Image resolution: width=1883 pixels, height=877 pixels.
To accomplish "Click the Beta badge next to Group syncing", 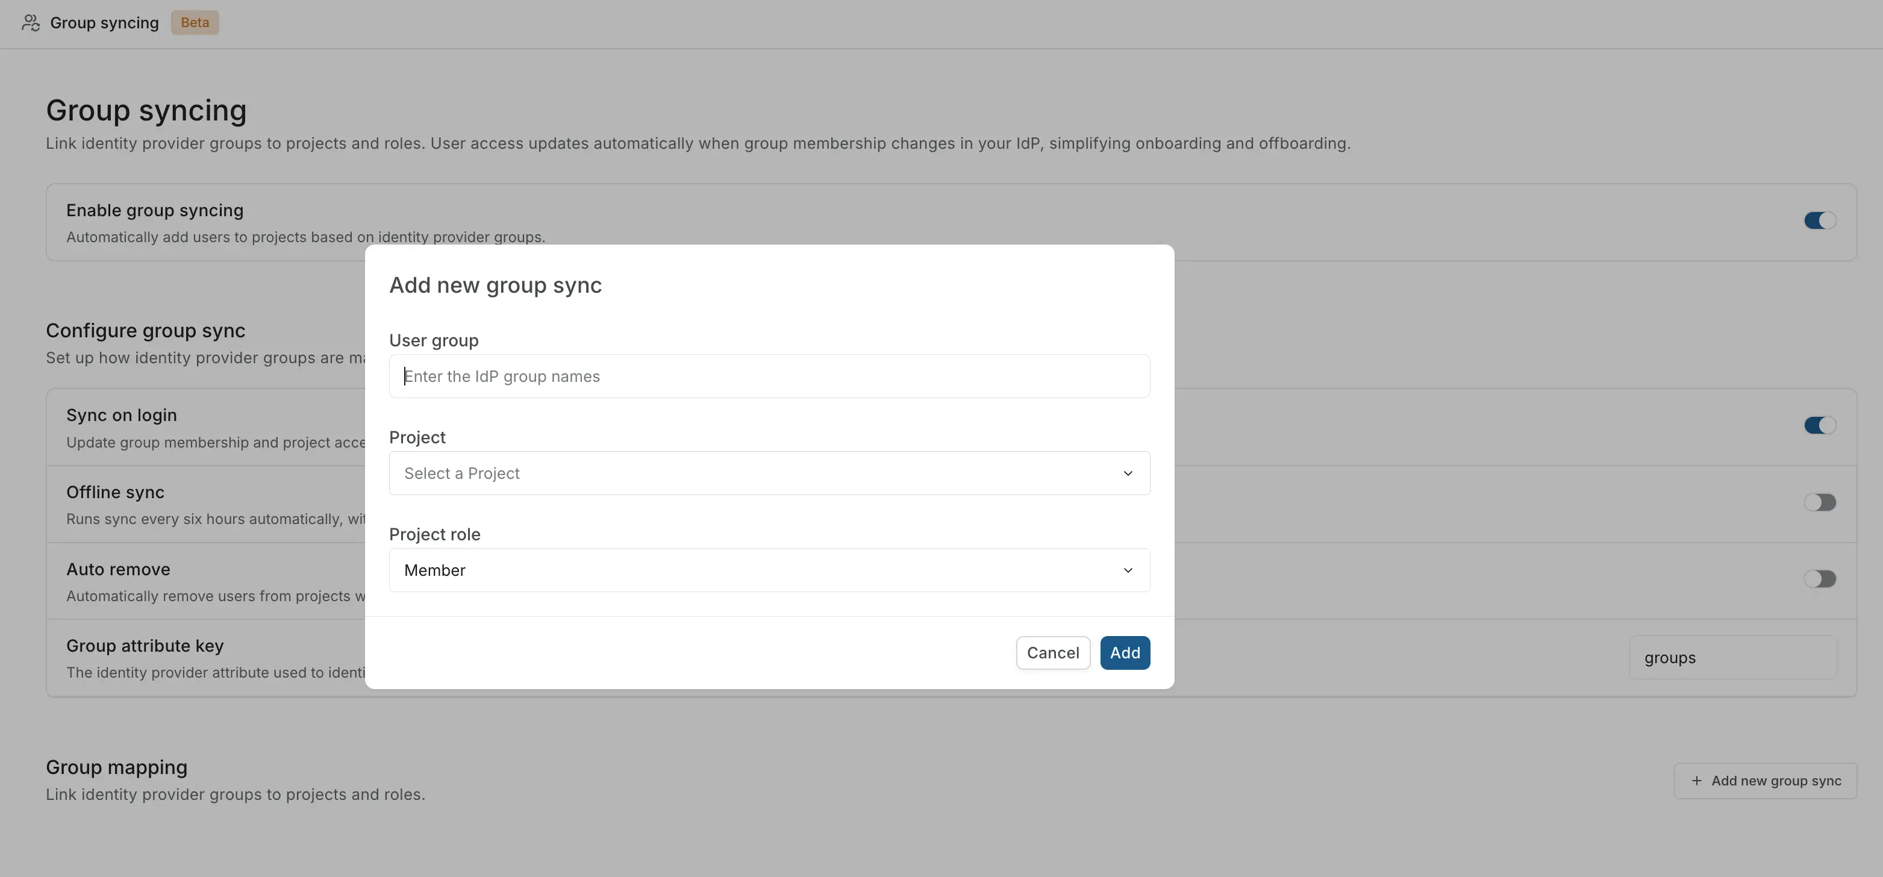I will pos(194,23).
